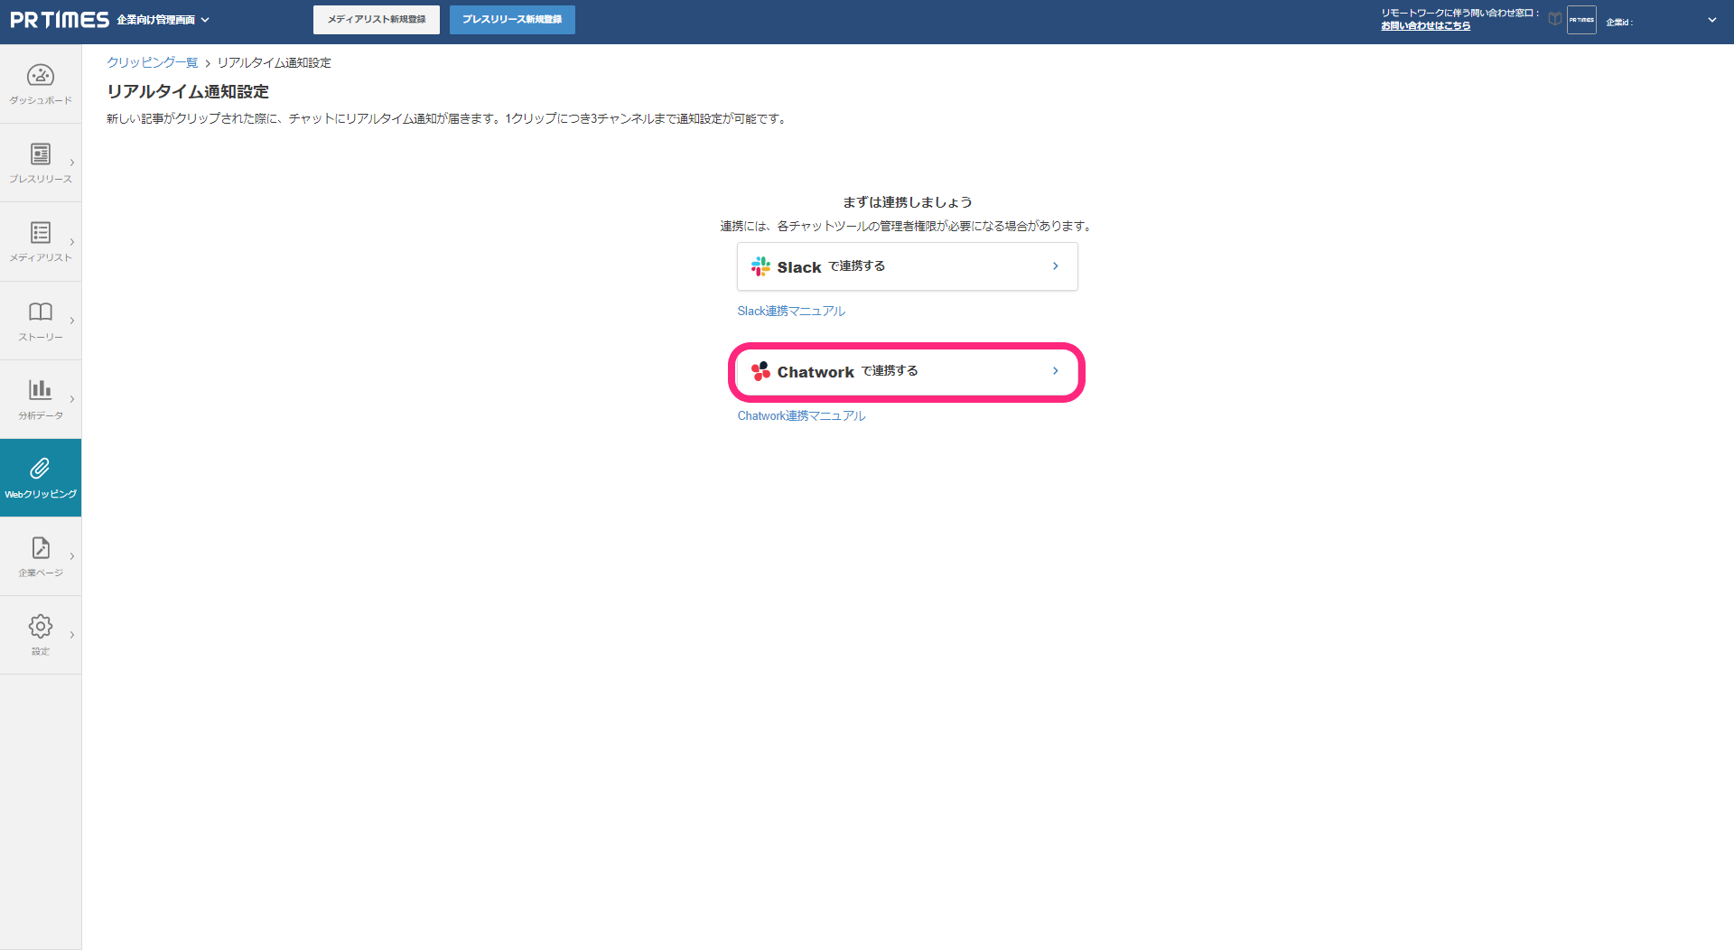Select the Webクリッピング paperclip icon
Screen dimensions: 1734x950
pyautogui.click(x=40, y=468)
